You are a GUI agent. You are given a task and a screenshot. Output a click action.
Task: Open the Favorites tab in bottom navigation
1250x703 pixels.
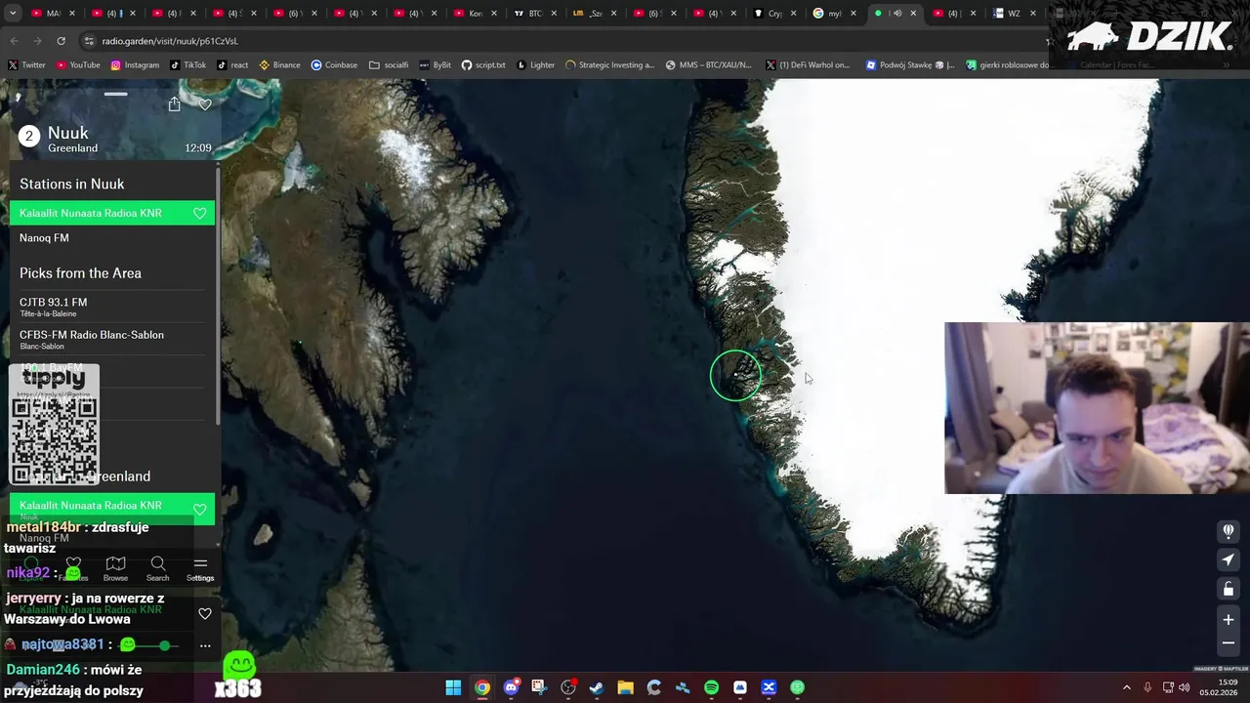[73, 568]
